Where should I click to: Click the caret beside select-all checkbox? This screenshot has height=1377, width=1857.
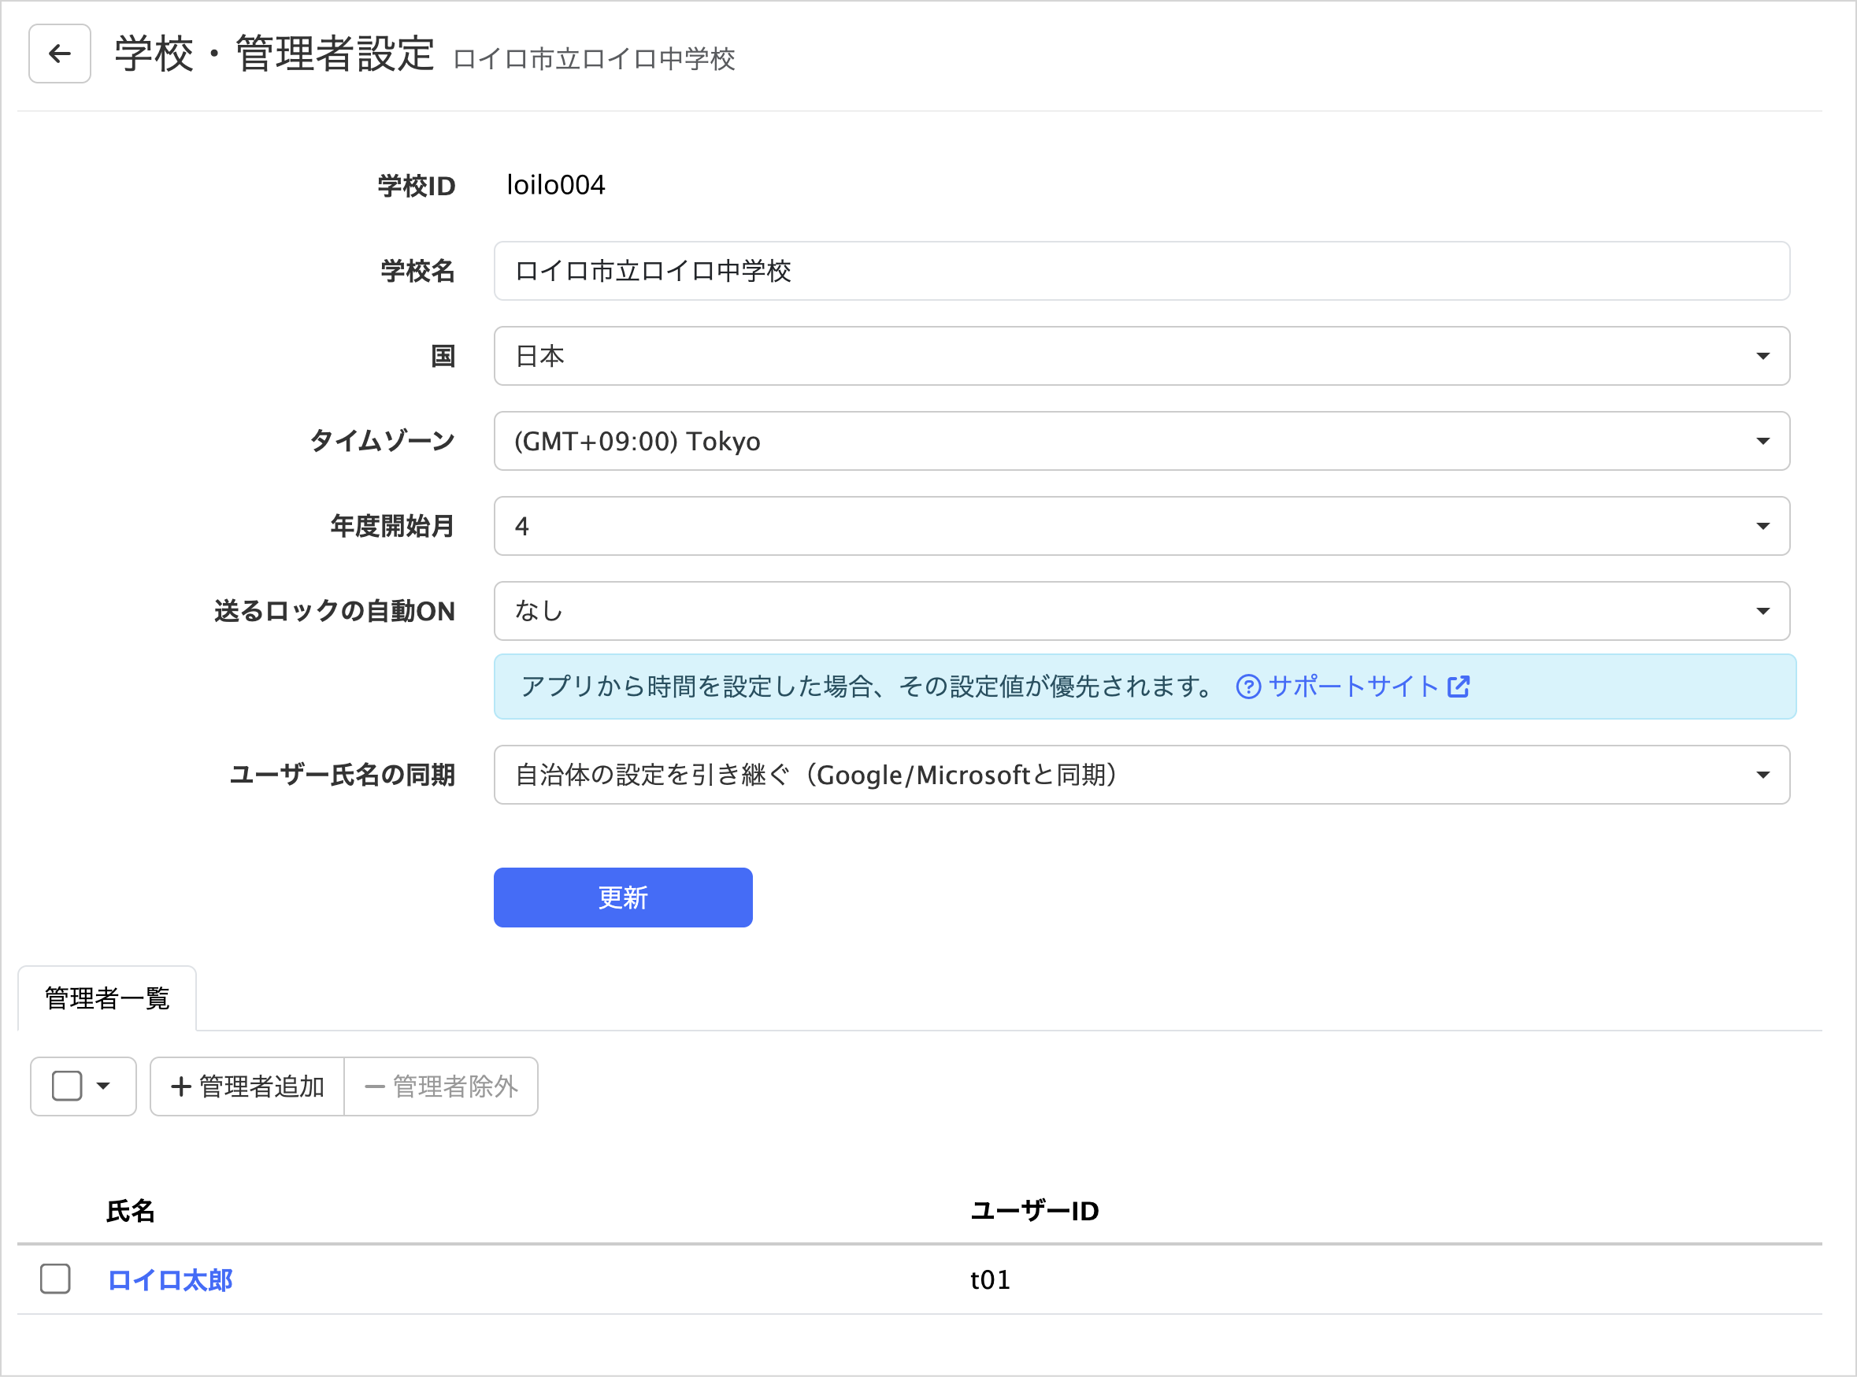pos(103,1086)
